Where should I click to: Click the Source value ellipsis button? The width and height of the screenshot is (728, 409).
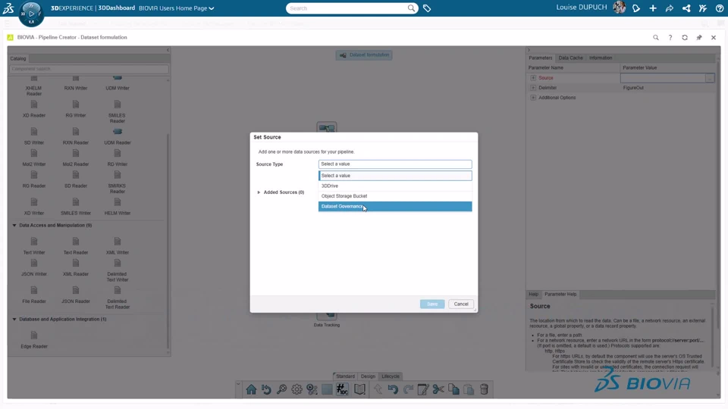[710, 78]
